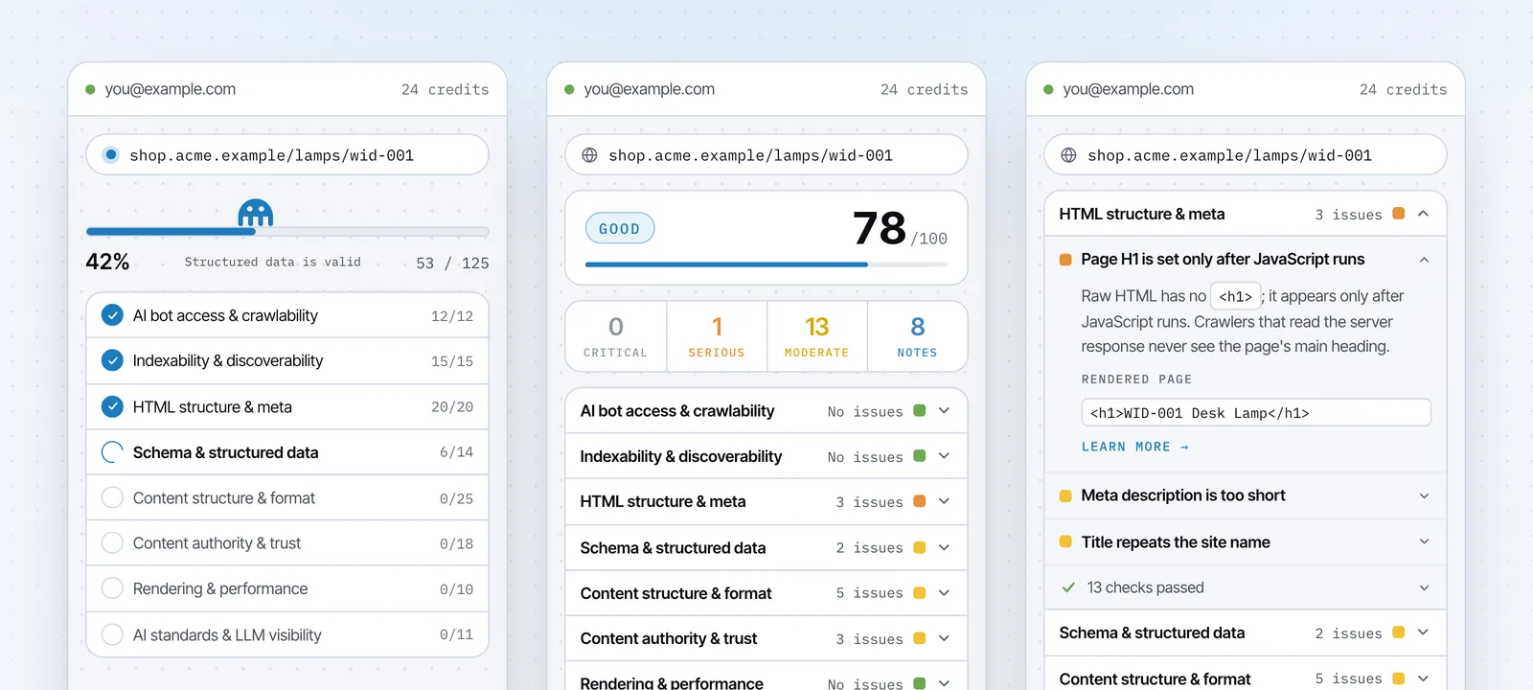The height and width of the screenshot is (690, 1533).
Task: Click you@example.com in the right panel
Action: [x=1129, y=89]
